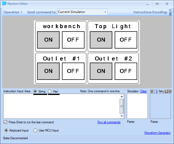Click the instruction area scrollbar down arrow
The image size is (174, 144).
coord(122,116)
